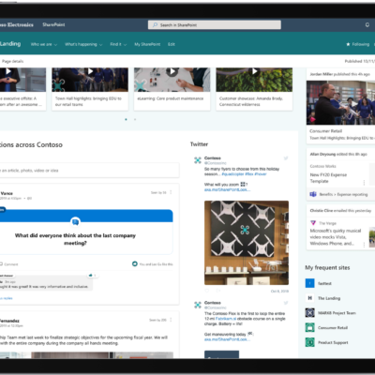
Task: Expand the 'Find it' menu
Action: pyautogui.click(x=118, y=44)
